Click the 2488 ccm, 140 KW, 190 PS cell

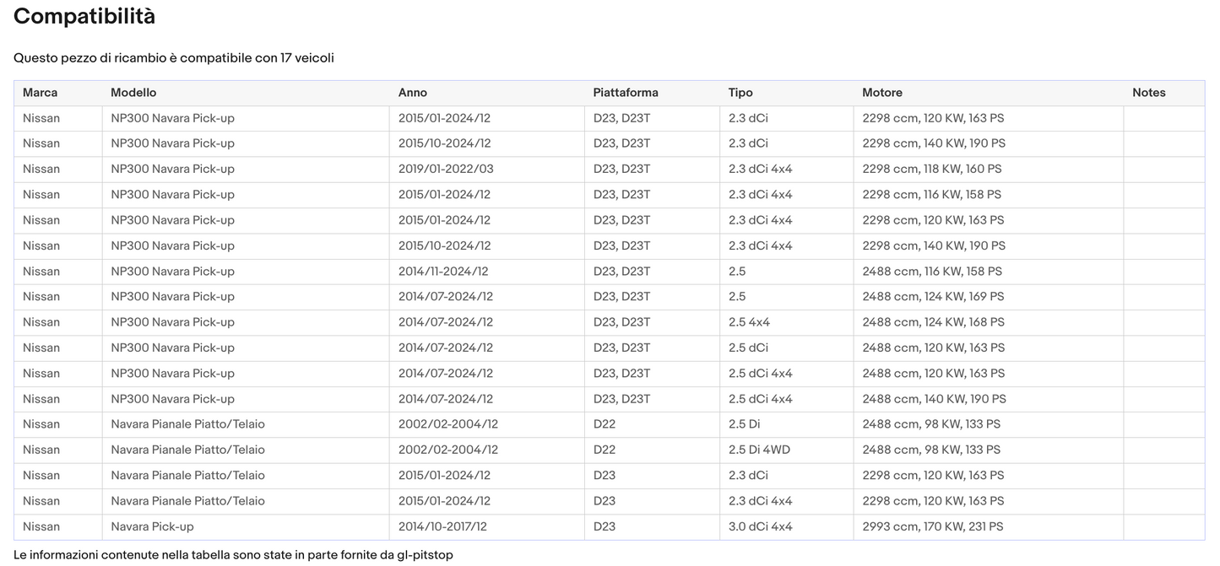point(934,399)
